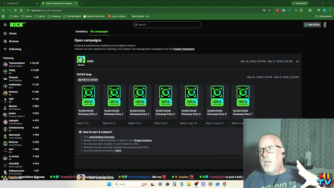Select Giveaway Entry 1 reward thumbnail
This screenshot has height=188, width=334.
[x=88, y=96]
